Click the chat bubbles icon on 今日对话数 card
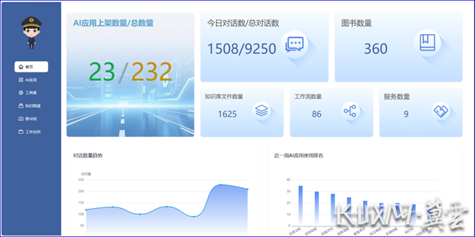The height and width of the screenshot is (237, 475). [294, 45]
